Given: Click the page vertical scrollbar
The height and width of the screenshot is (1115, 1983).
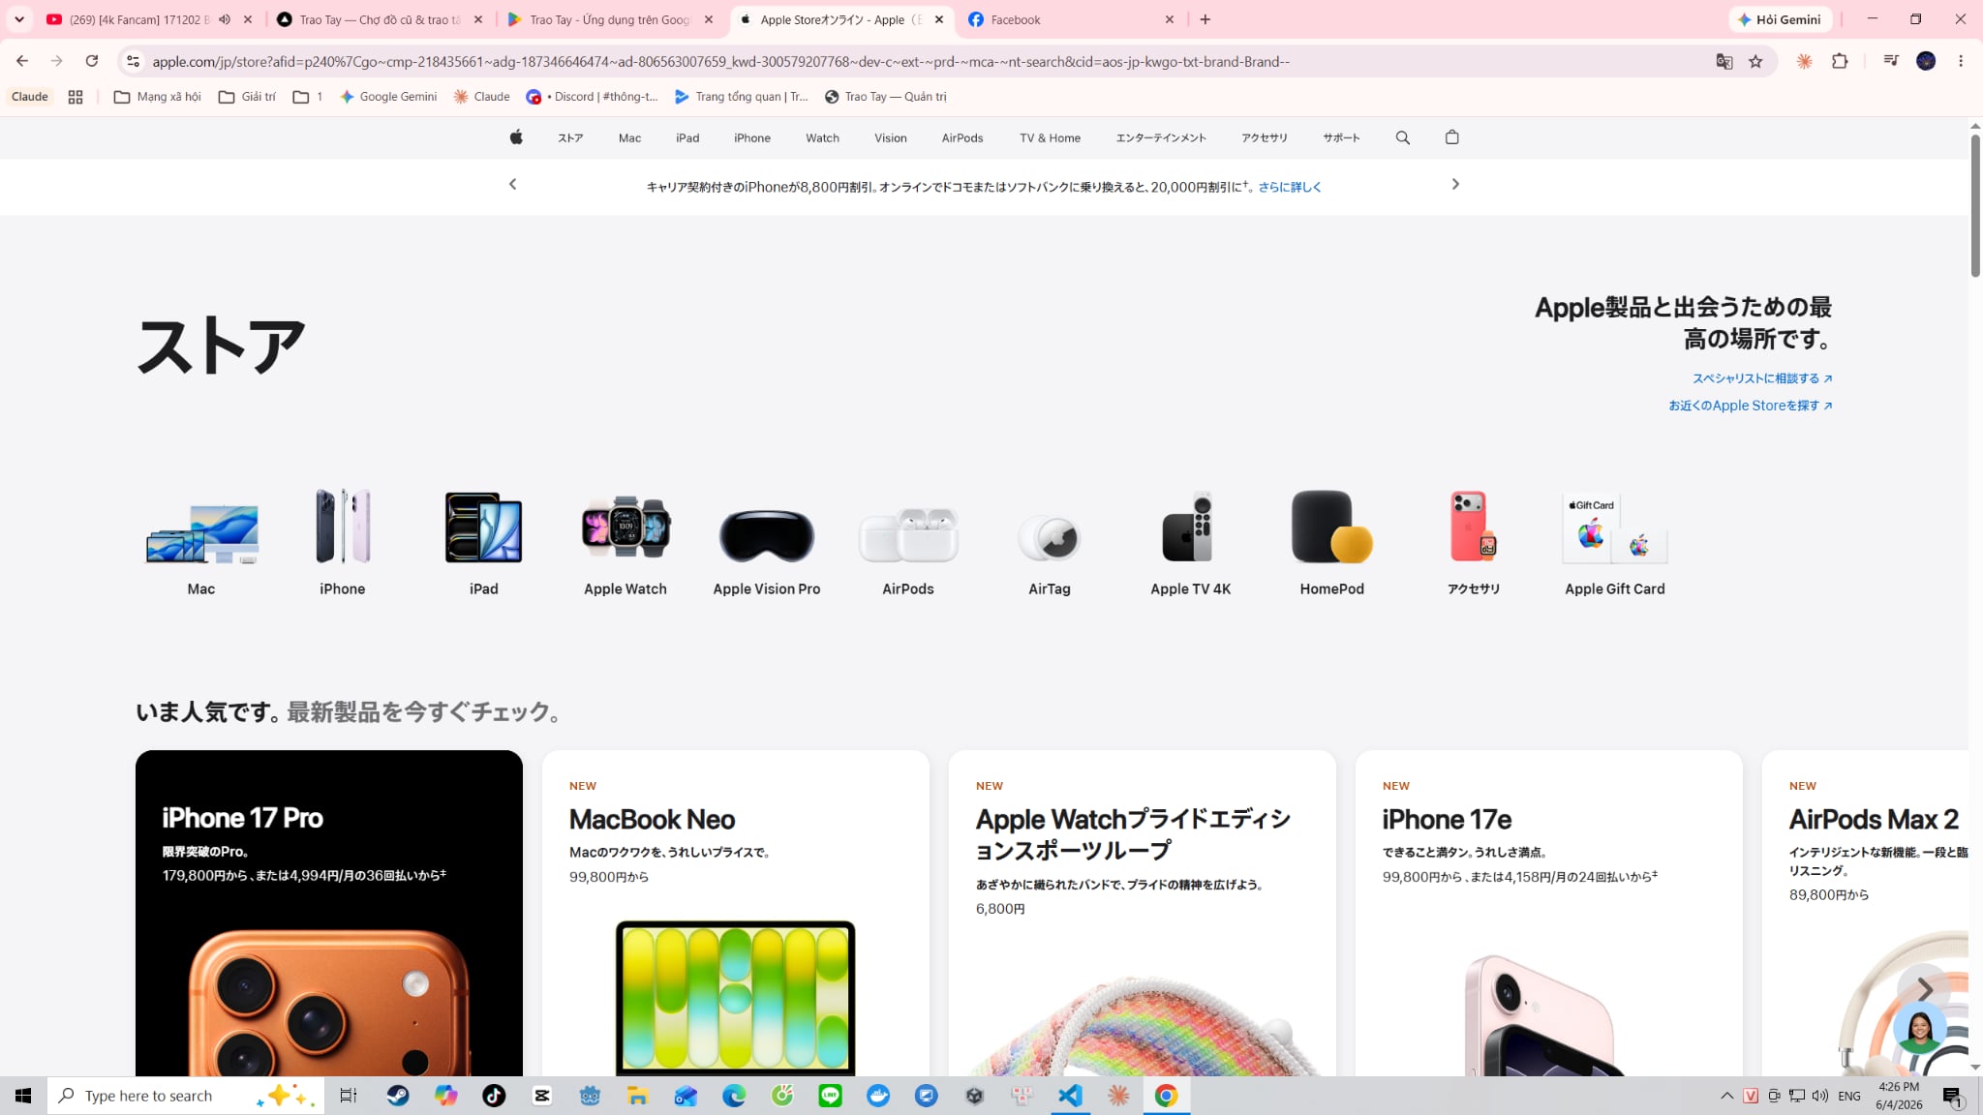Looking at the screenshot, I should coord(1975,205).
